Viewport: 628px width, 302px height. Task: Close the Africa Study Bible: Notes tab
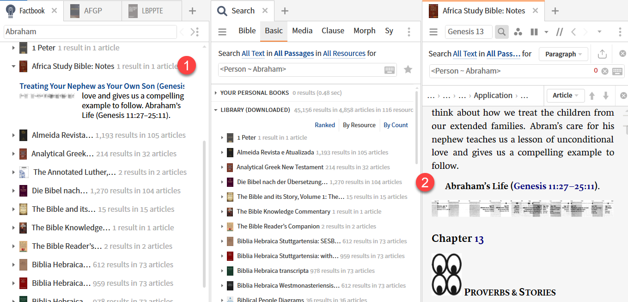point(535,11)
